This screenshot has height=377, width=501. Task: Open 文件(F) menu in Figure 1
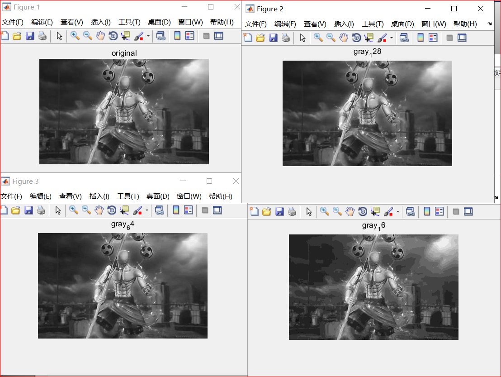13,22
